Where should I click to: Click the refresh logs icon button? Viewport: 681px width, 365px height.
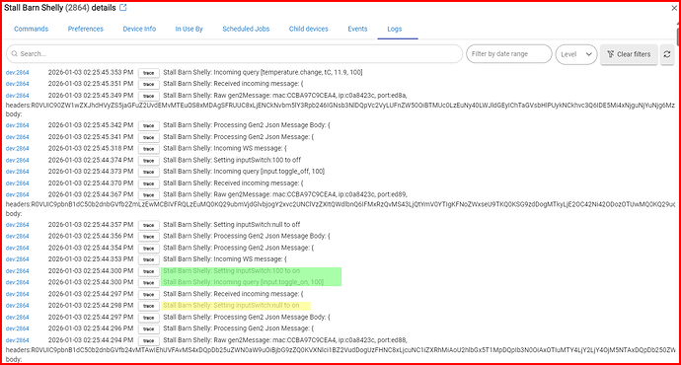667,54
